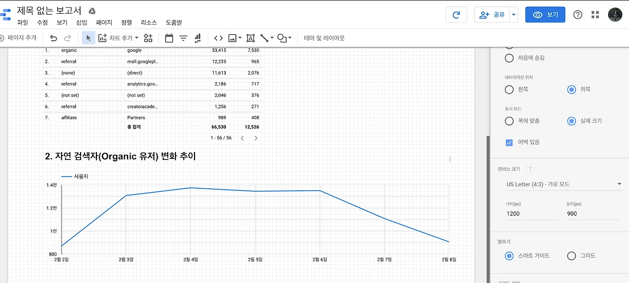The image size is (629, 283).
Task: Select '실제 크기' display mode radio
Action: pyautogui.click(x=571, y=121)
